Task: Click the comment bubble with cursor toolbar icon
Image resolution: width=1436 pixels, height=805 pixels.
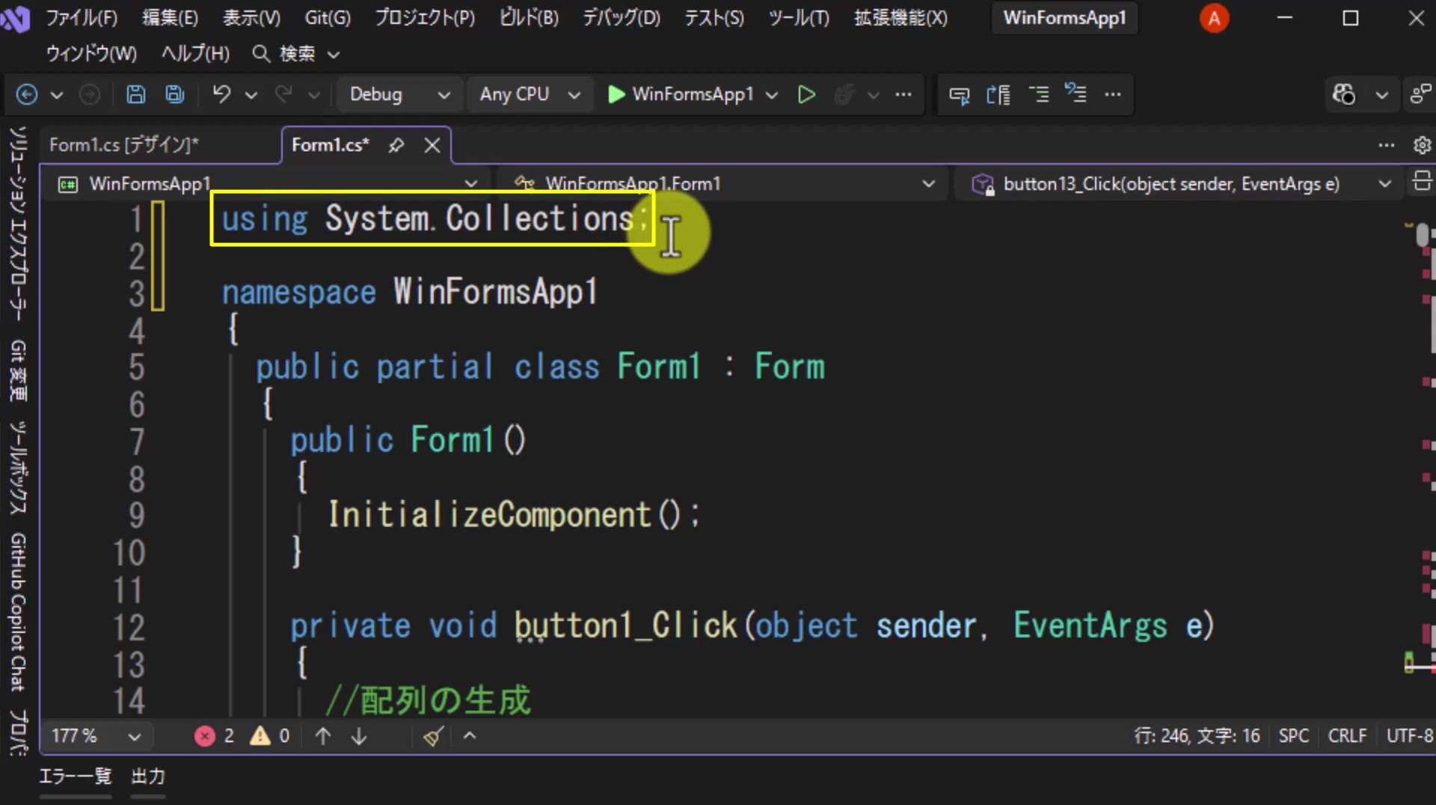Action: [959, 95]
